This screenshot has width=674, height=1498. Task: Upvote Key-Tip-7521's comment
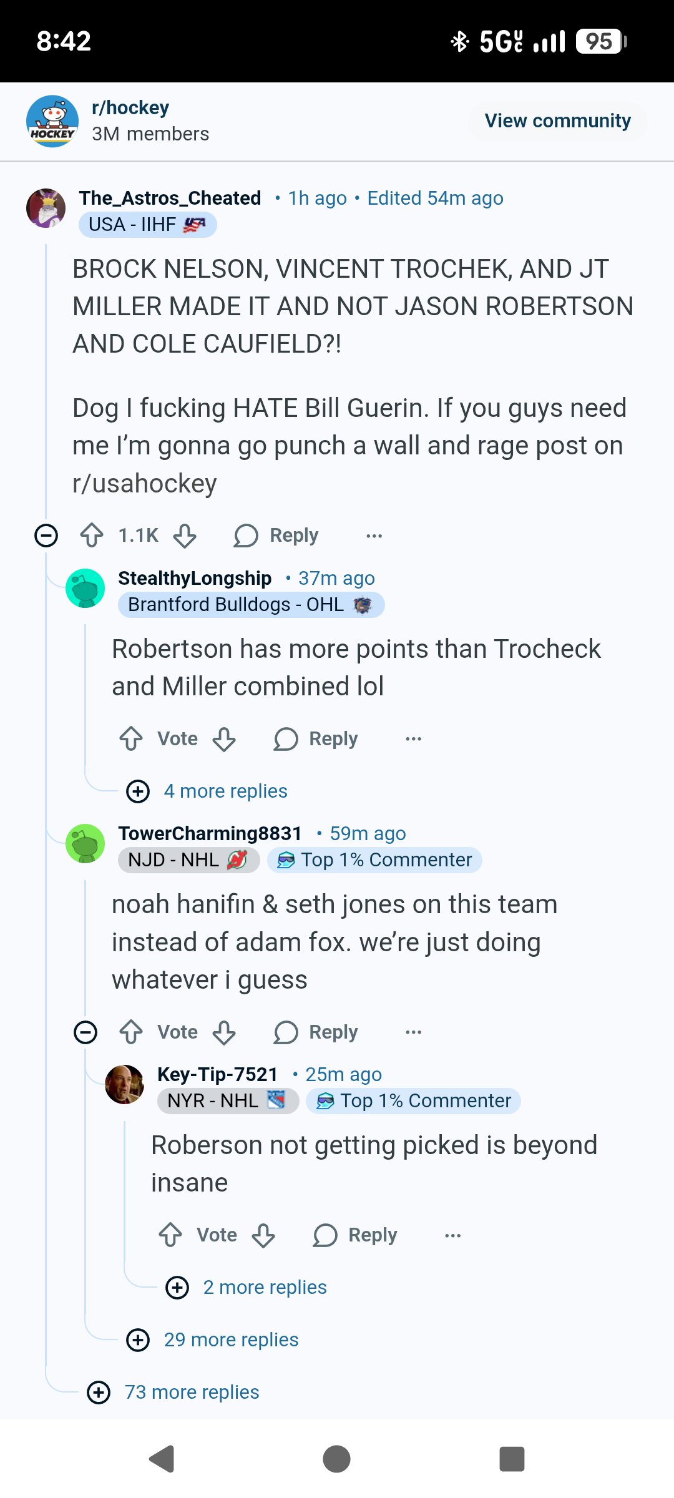[170, 1235]
